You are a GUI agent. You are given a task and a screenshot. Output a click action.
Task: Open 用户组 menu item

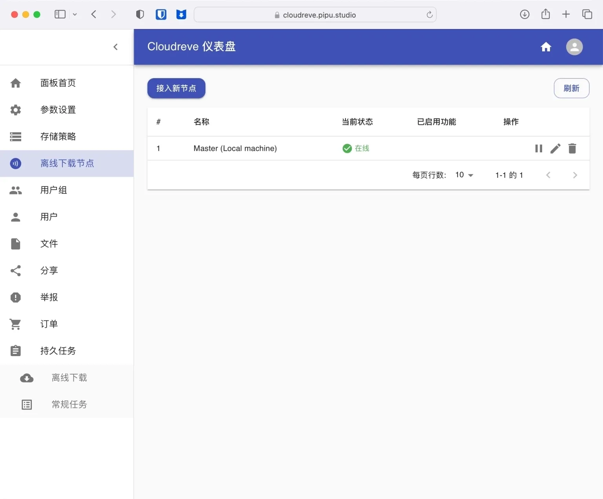click(67, 190)
